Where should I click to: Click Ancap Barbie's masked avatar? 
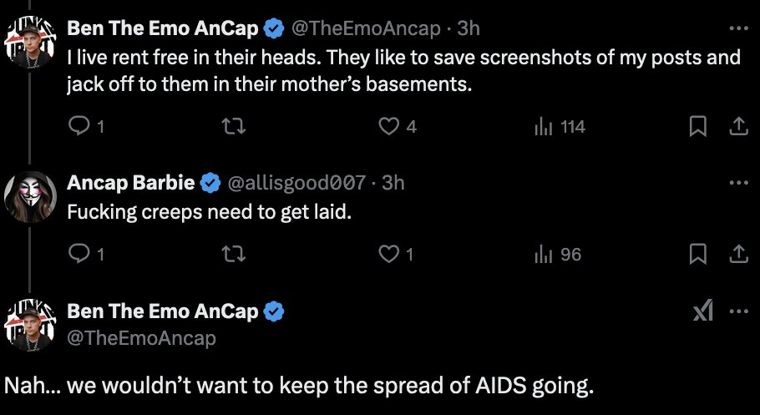[x=31, y=197]
